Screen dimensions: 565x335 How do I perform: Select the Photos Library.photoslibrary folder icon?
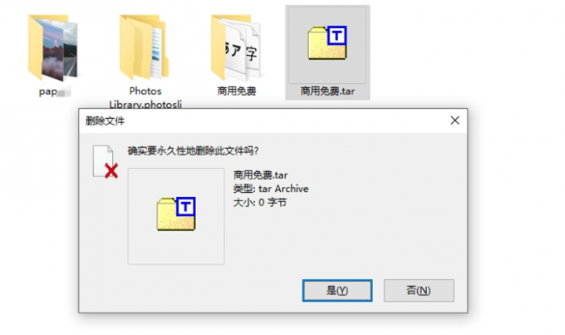pos(144,47)
